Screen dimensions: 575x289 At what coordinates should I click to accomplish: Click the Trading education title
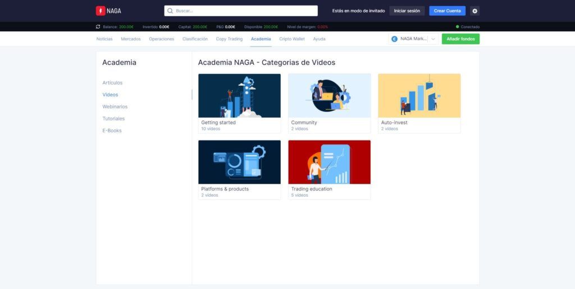(x=312, y=189)
